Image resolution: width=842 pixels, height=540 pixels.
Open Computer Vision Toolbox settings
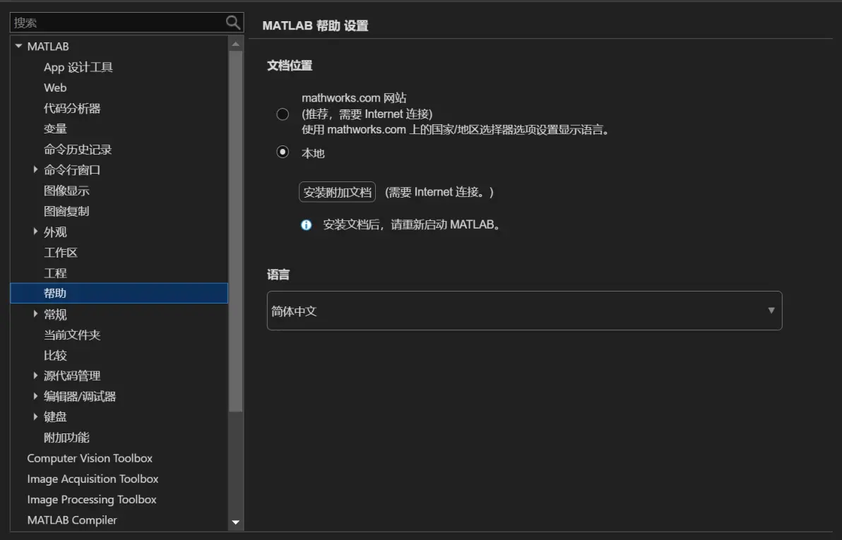pyautogui.click(x=90, y=458)
